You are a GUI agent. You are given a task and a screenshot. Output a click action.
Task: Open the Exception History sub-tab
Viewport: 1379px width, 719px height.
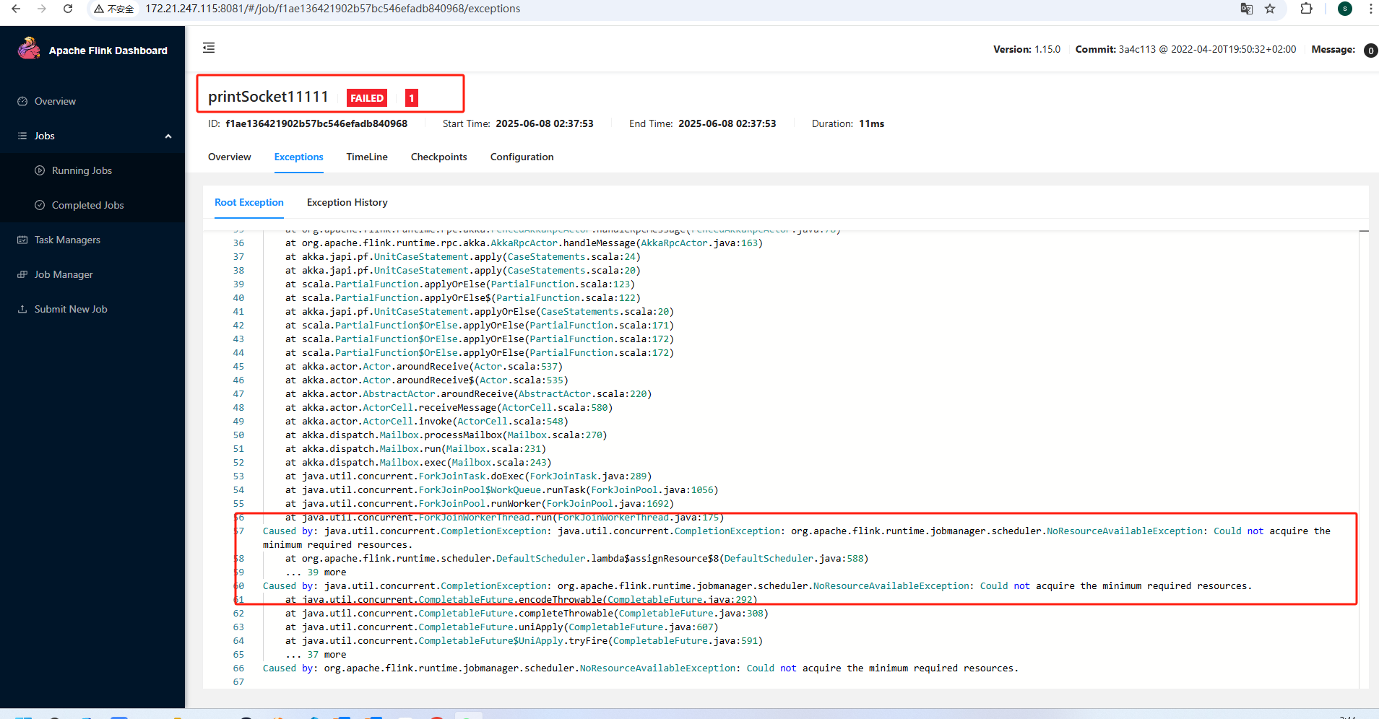[347, 202]
